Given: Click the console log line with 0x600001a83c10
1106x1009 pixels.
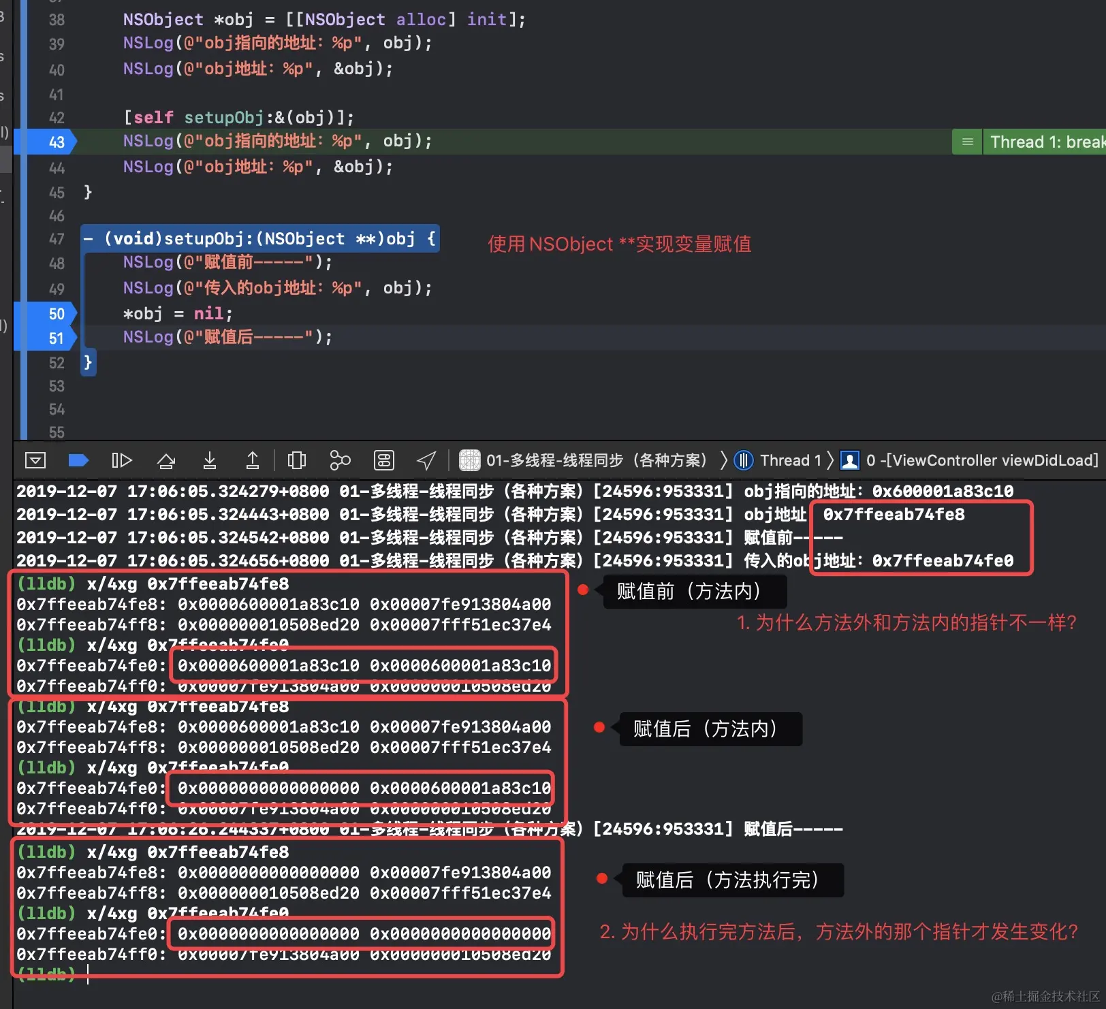Looking at the screenshot, I should coord(515,491).
